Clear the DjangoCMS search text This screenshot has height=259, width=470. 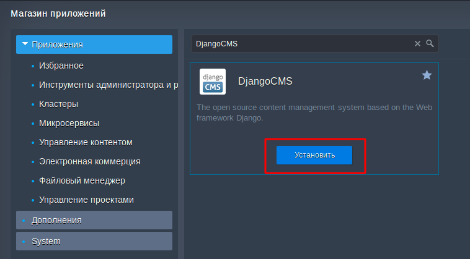pyautogui.click(x=417, y=44)
